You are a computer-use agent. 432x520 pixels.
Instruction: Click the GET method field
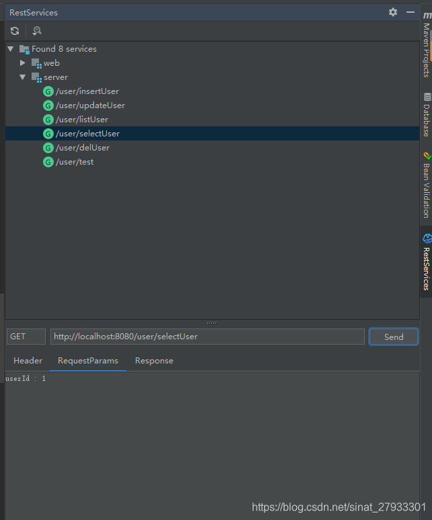point(26,337)
